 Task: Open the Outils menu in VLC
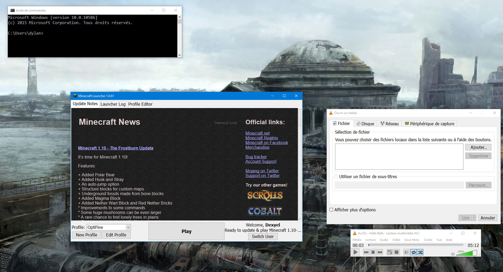pos(428,240)
